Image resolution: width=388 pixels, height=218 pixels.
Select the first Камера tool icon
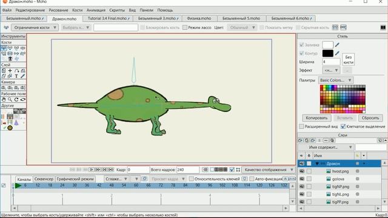tap(4, 88)
